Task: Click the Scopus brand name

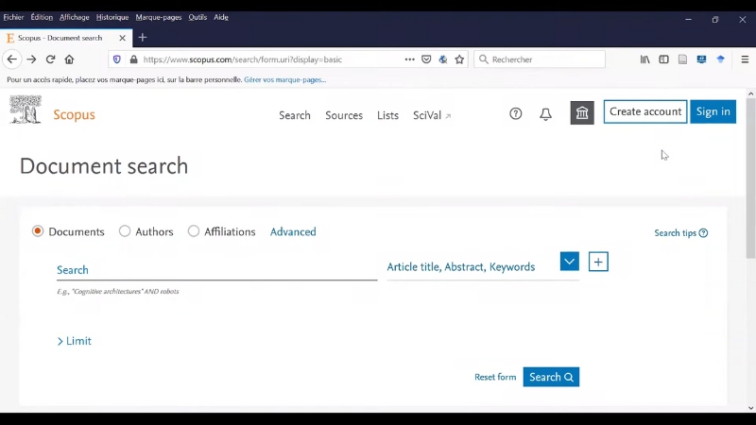Action: click(x=75, y=114)
